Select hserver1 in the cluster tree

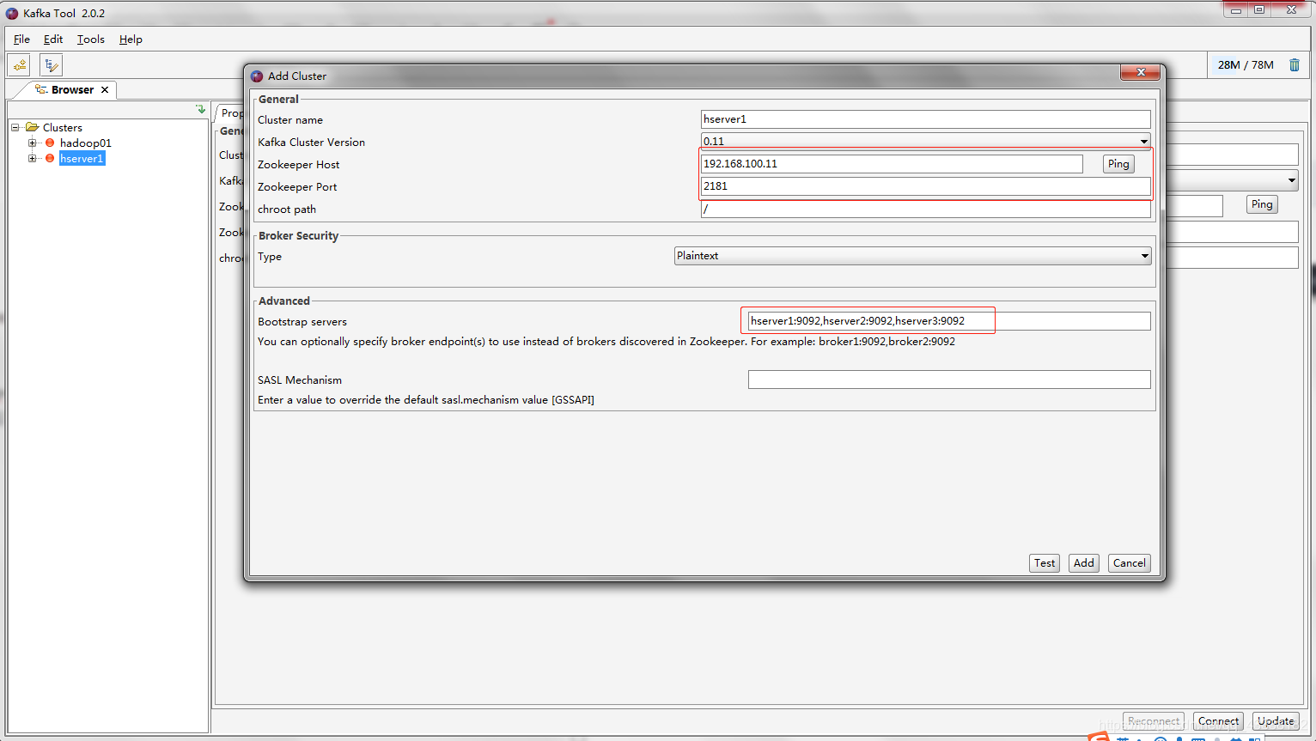(82, 158)
